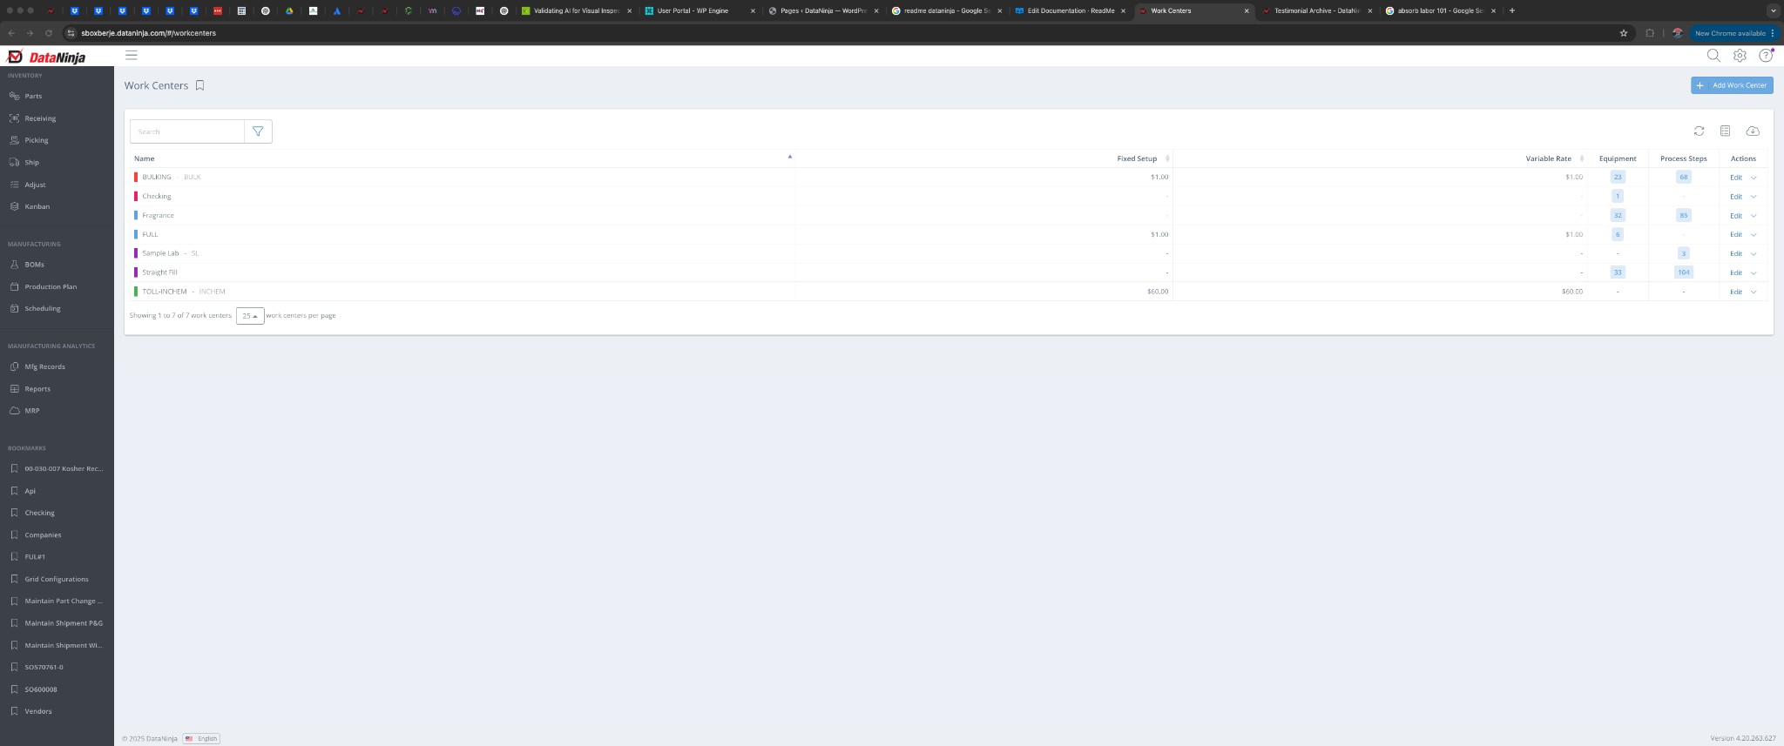The height and width of the screenshot is (746, 1784).
Task: Toggle the hamburger sidebar menu
Action: coord(132,55)
